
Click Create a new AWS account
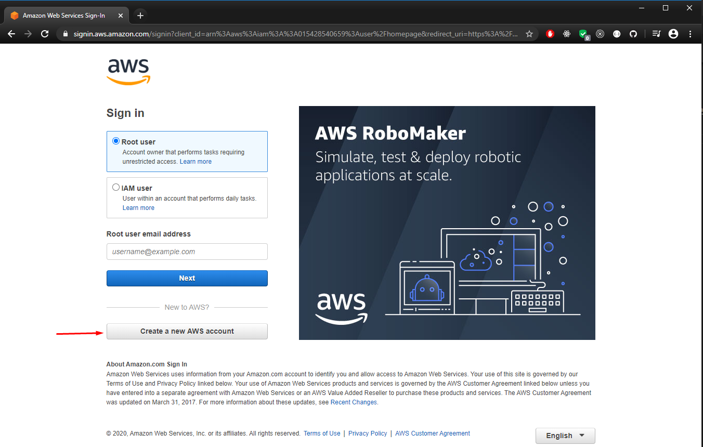point(187,331)
